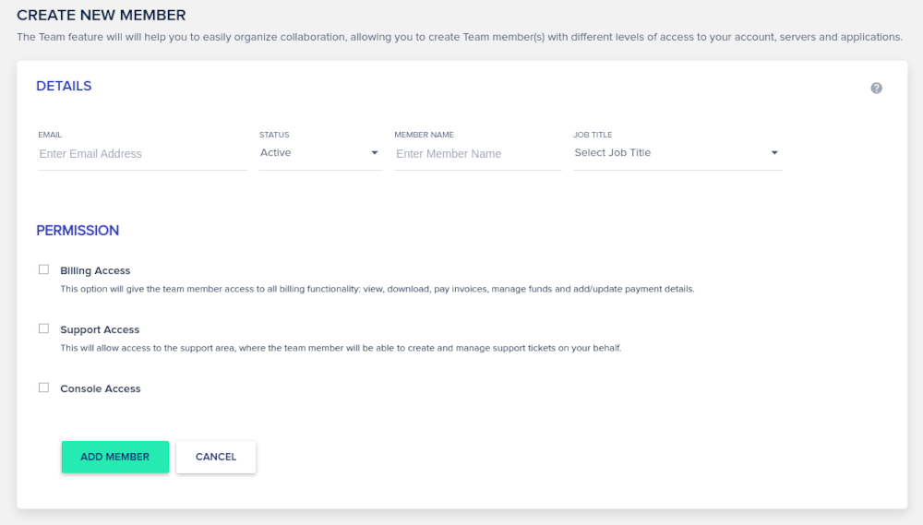
Task: Click the arrow in the Status field
Action: coord(375,153)
